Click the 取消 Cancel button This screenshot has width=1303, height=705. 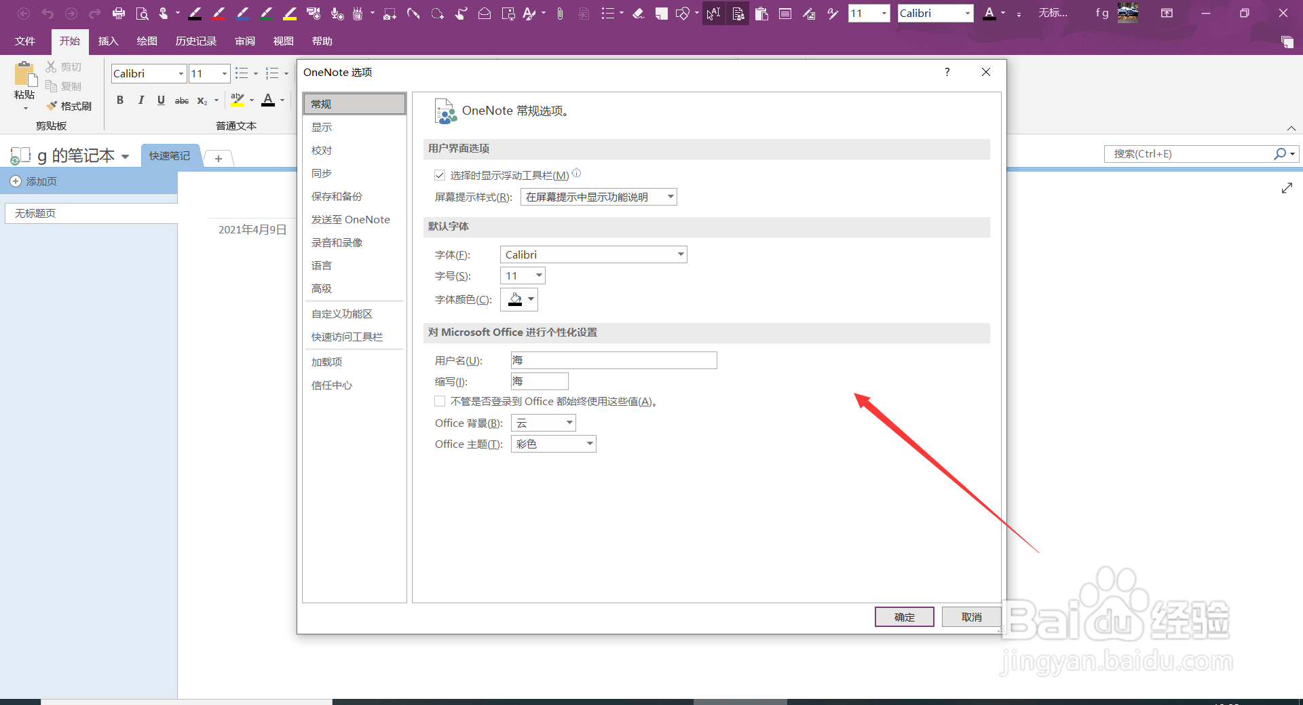click(972, 617)
